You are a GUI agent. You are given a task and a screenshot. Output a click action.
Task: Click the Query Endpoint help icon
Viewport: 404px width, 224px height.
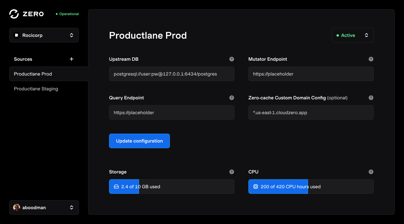pyautogui.click(x=232, y=98)
